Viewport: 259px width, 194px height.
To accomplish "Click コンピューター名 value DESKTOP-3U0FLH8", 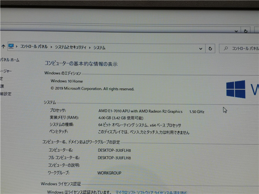I will [x=114, y=150].
